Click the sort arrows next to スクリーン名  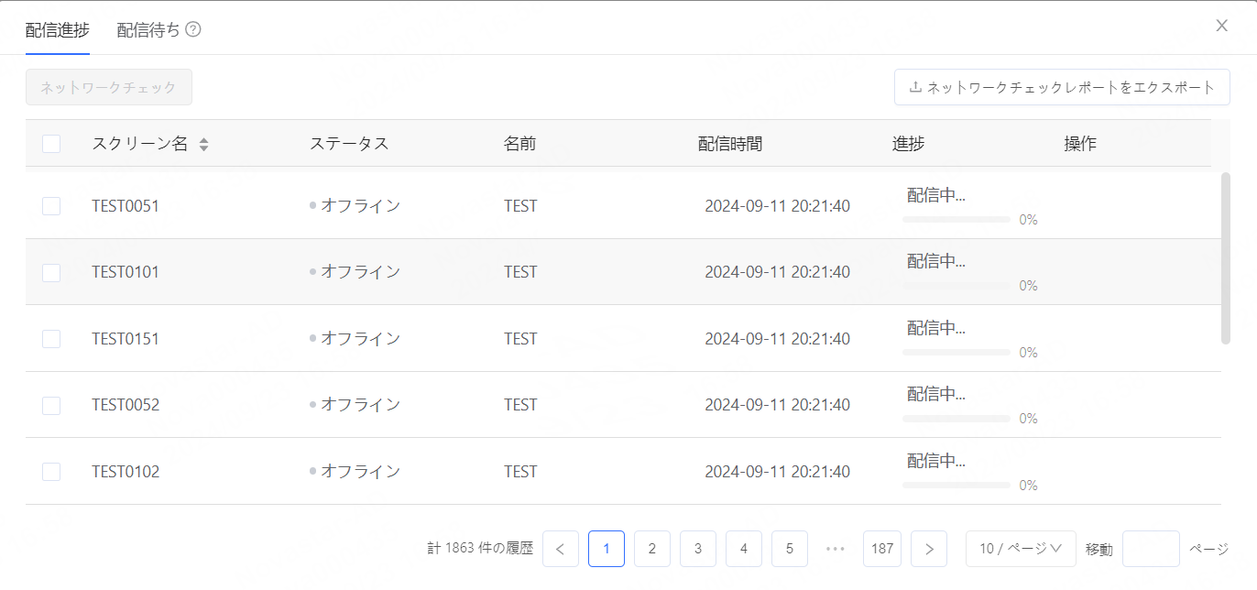point(203,144)
